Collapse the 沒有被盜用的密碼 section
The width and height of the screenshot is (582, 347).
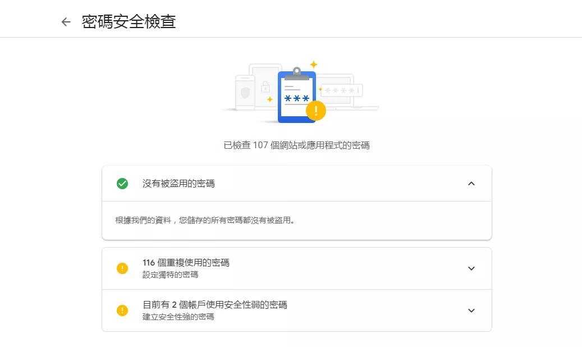click(471, 184)
